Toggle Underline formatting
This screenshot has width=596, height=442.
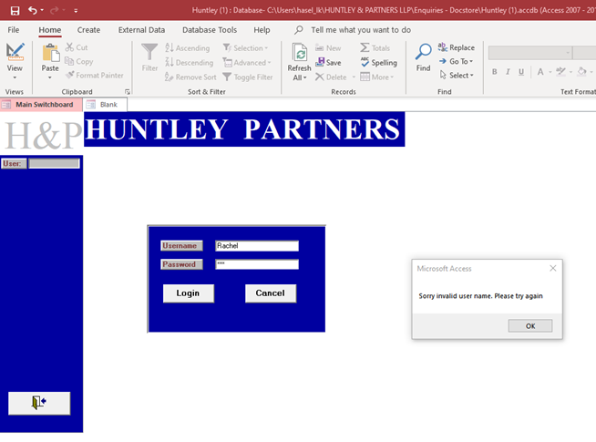521,71
